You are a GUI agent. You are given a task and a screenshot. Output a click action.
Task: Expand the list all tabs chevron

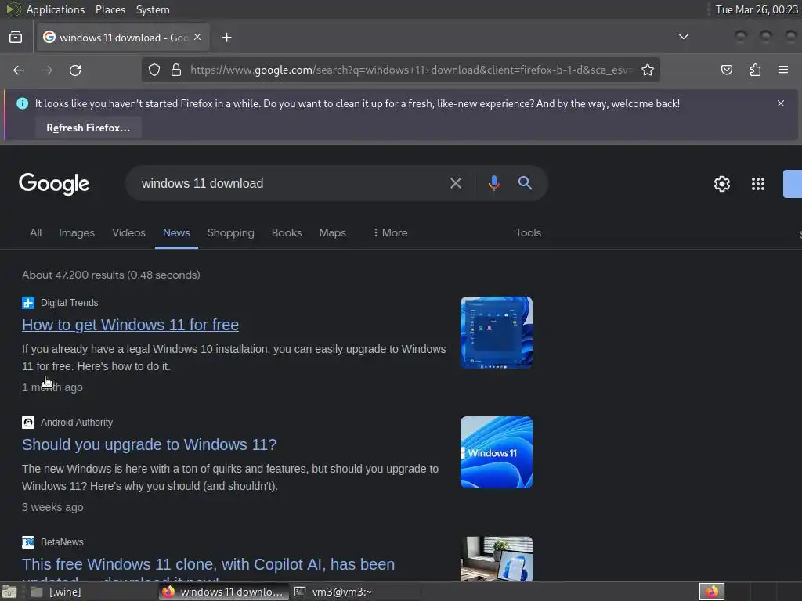point(683,37)
